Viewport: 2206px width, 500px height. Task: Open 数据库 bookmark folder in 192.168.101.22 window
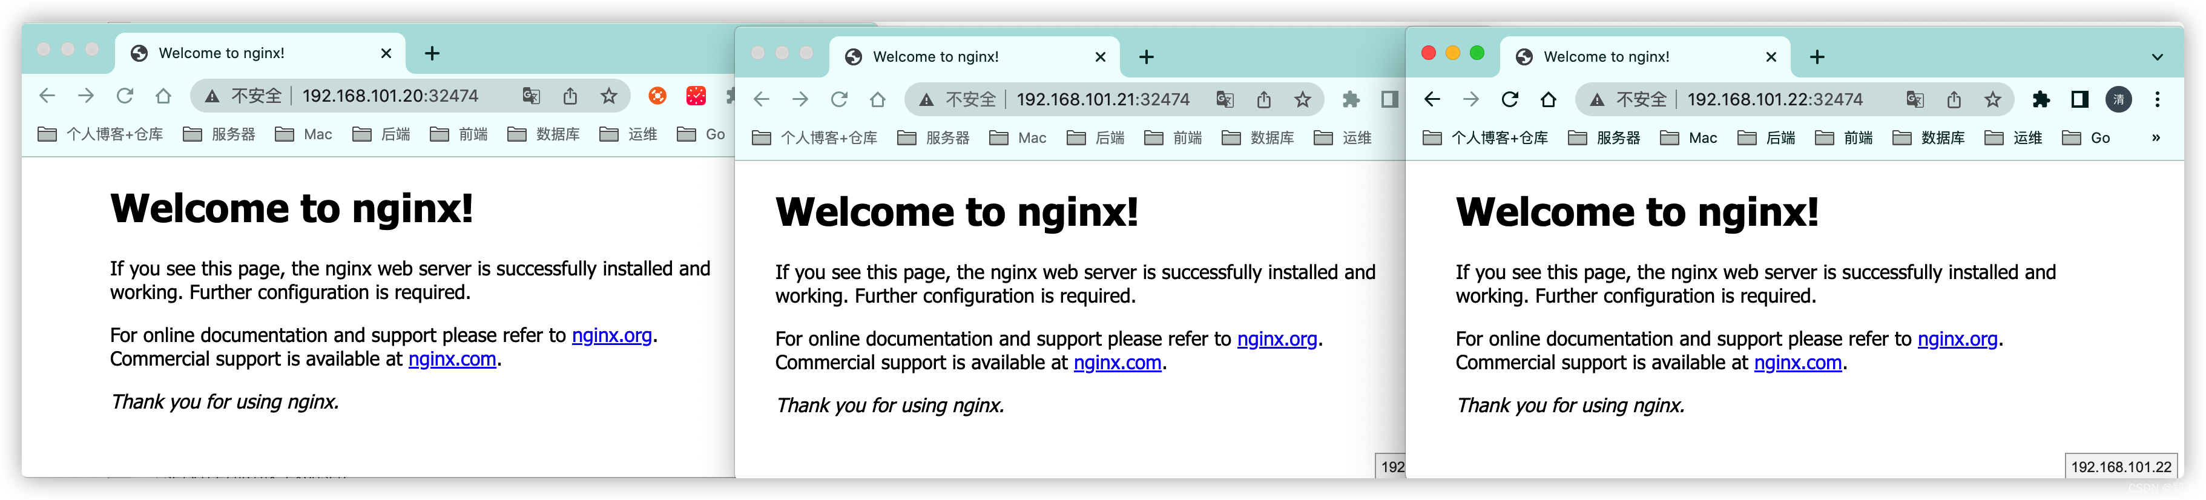click(1929, 138)
